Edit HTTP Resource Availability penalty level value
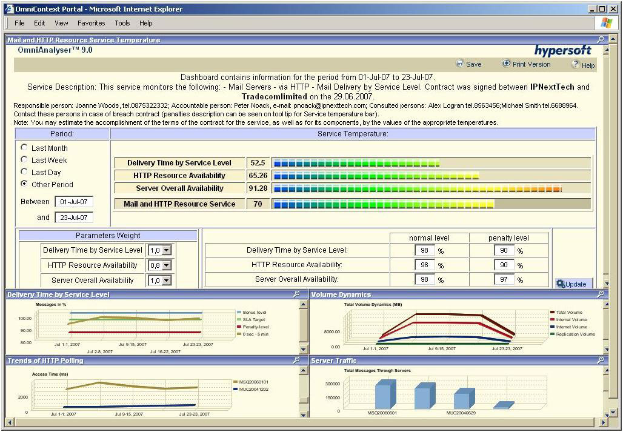This screenshot has width=623, height=432. [x=504, y=265]
